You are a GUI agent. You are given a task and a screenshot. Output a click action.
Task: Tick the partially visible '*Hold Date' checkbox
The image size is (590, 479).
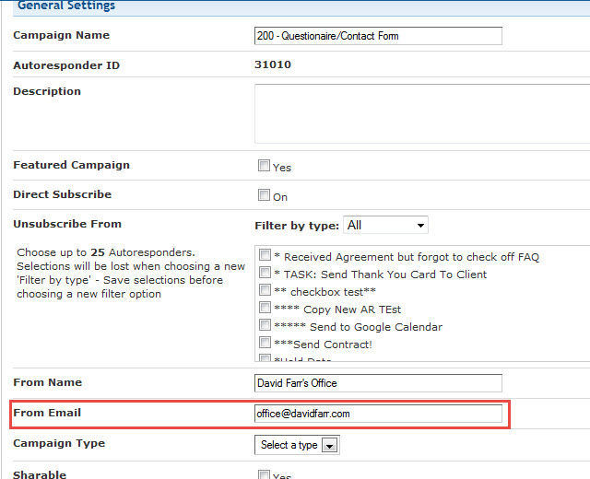(265, 359)
